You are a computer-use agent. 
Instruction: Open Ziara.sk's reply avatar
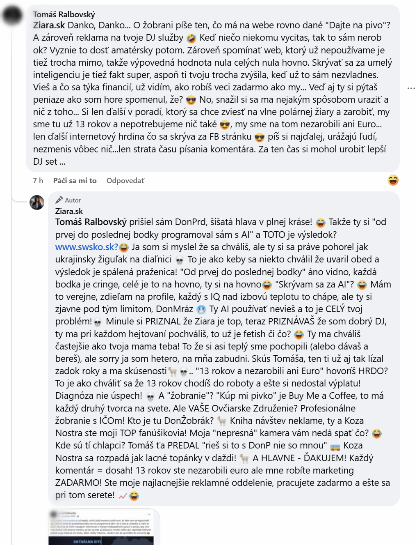click(x=36, y=202)
